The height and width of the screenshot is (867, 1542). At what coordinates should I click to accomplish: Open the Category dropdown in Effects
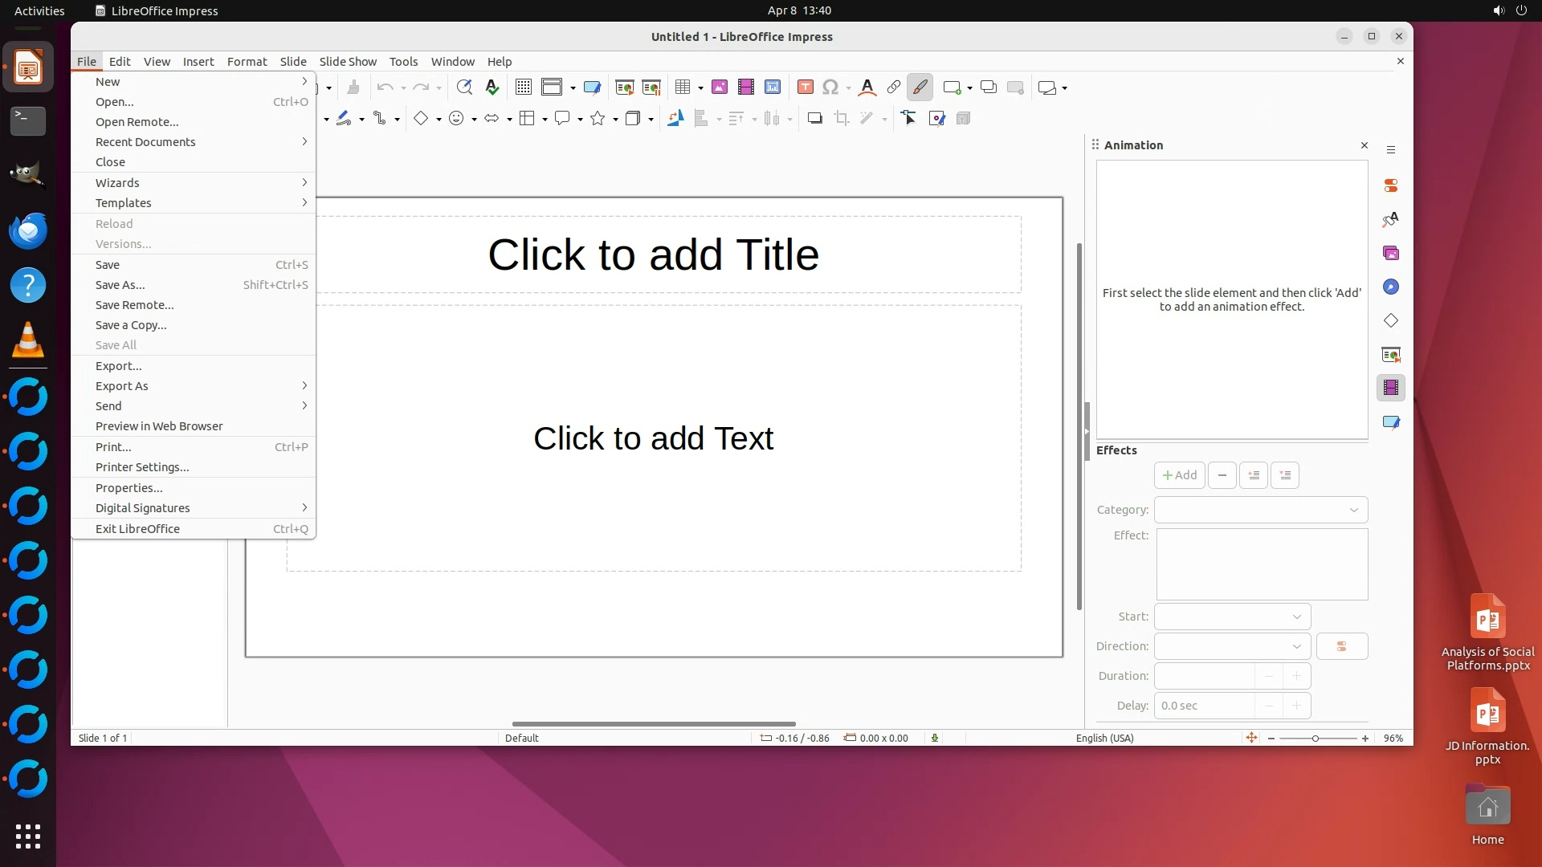click(1260, 510)
